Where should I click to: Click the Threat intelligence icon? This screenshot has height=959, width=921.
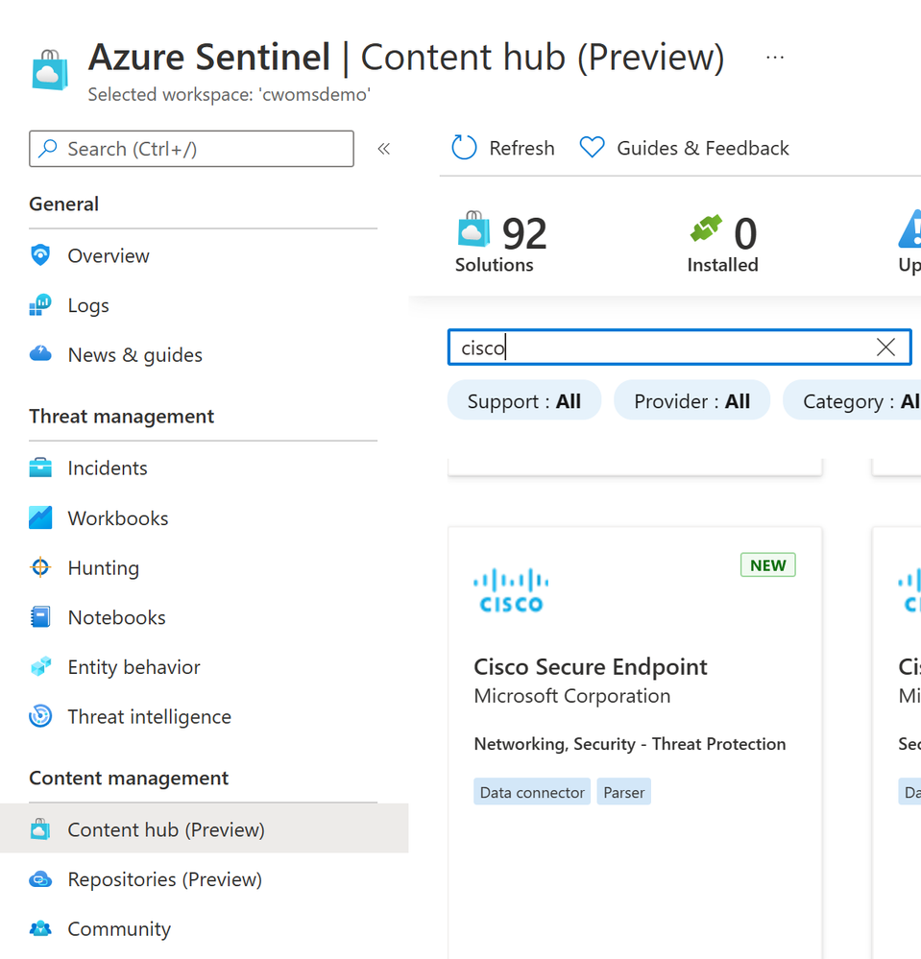click(40, 717)
